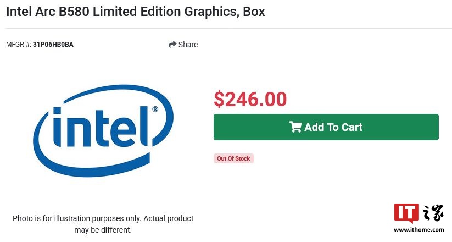Click the $246.00 price
452x242 pixels.
tap(250, 99)
